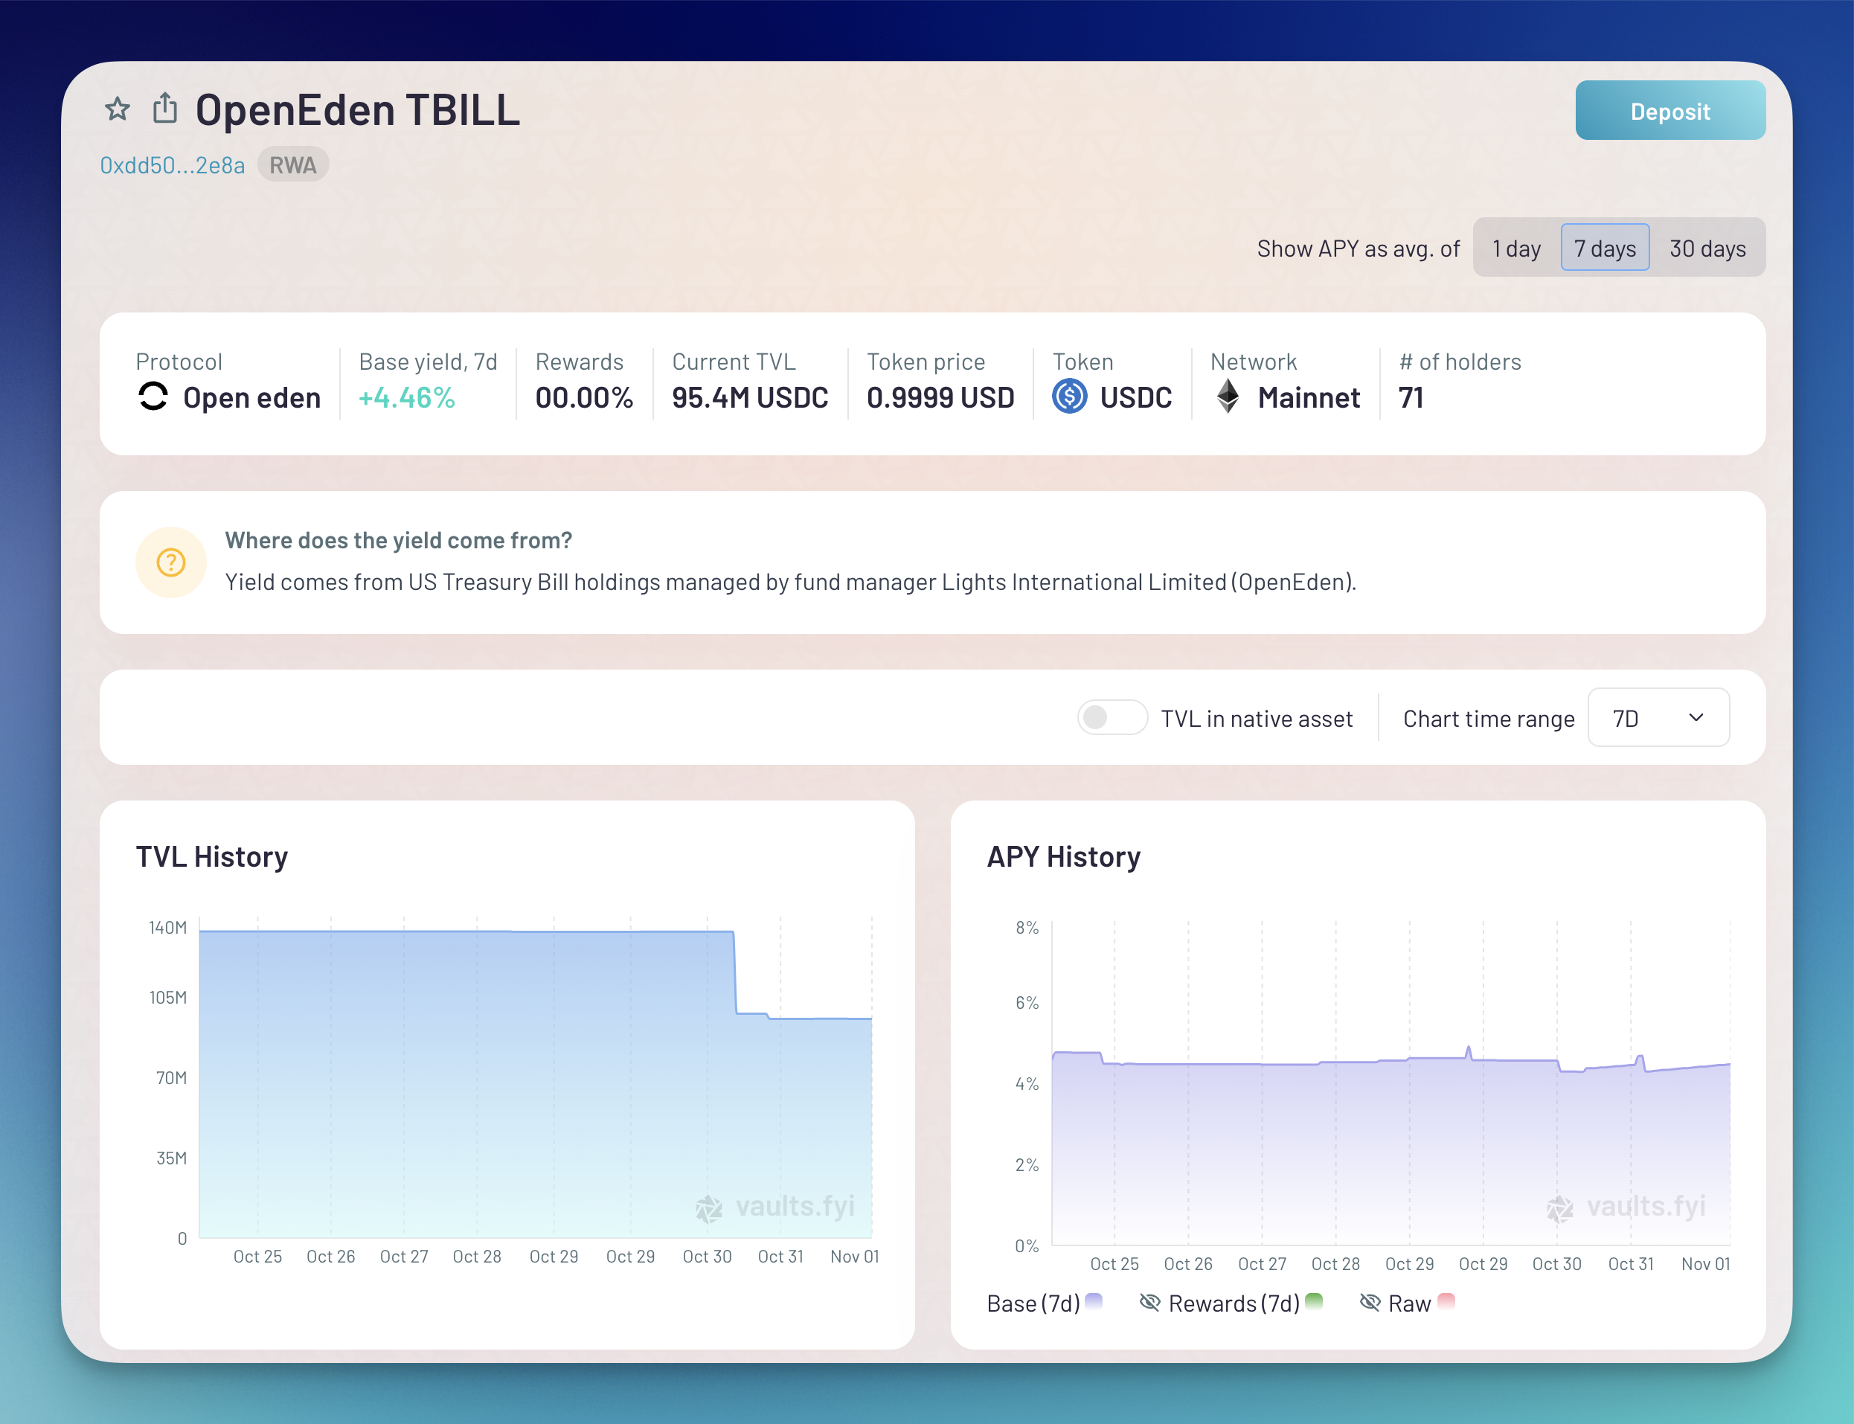The width and height of the screenshot is (1854, 1424).
Task: Click the 00.00% rewards value
Action: pyautogui.click(x=584, y=397)
